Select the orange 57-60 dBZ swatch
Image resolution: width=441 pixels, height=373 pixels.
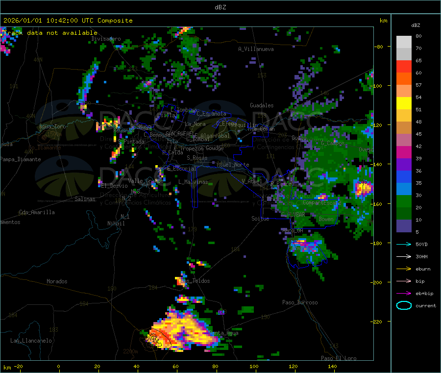tap(404, 79)
